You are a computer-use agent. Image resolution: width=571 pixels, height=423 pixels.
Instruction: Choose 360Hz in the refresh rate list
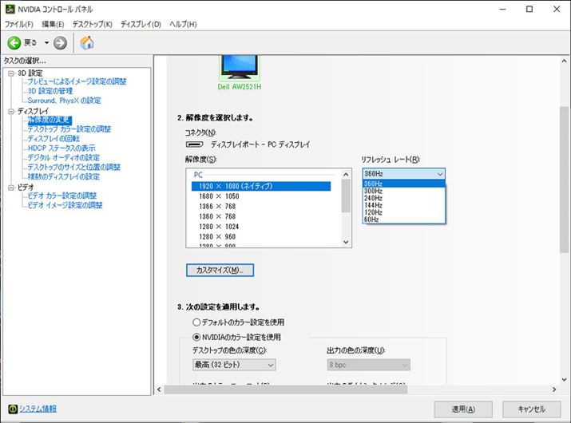(403, 184)
